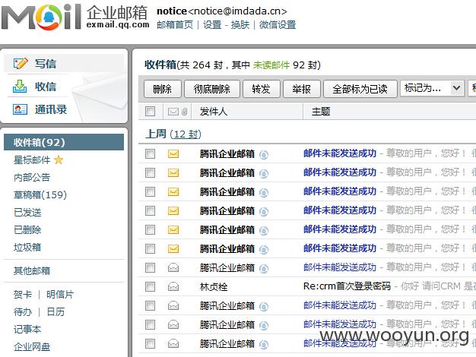Open 企业网盘 link in sidebar
The height and width of the screenshot is (357, 476).
click(x=32, y=346)
